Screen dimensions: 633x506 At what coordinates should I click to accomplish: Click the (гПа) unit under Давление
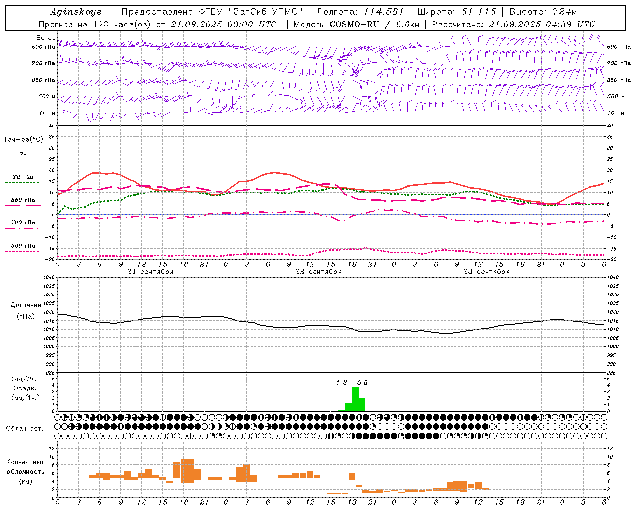pos(26,316)
